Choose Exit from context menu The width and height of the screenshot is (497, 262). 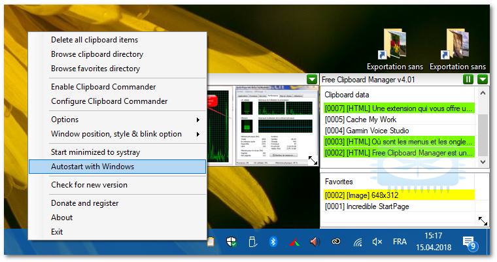pyautogui.click(x=118, y=231)
